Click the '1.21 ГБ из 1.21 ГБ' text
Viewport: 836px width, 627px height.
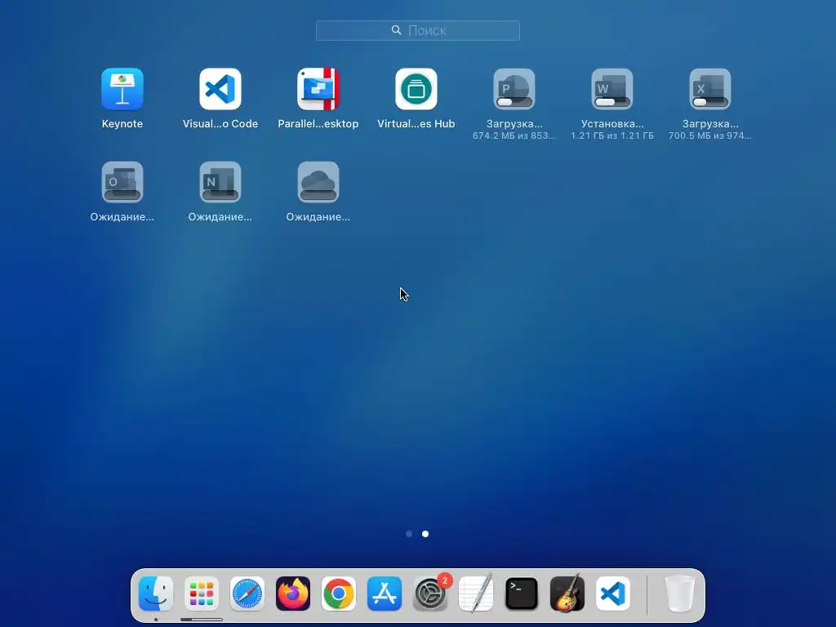tap(612, 136)
